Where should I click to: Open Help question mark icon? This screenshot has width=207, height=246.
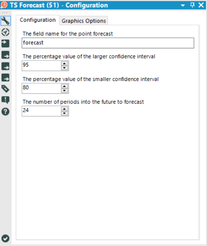6,111
